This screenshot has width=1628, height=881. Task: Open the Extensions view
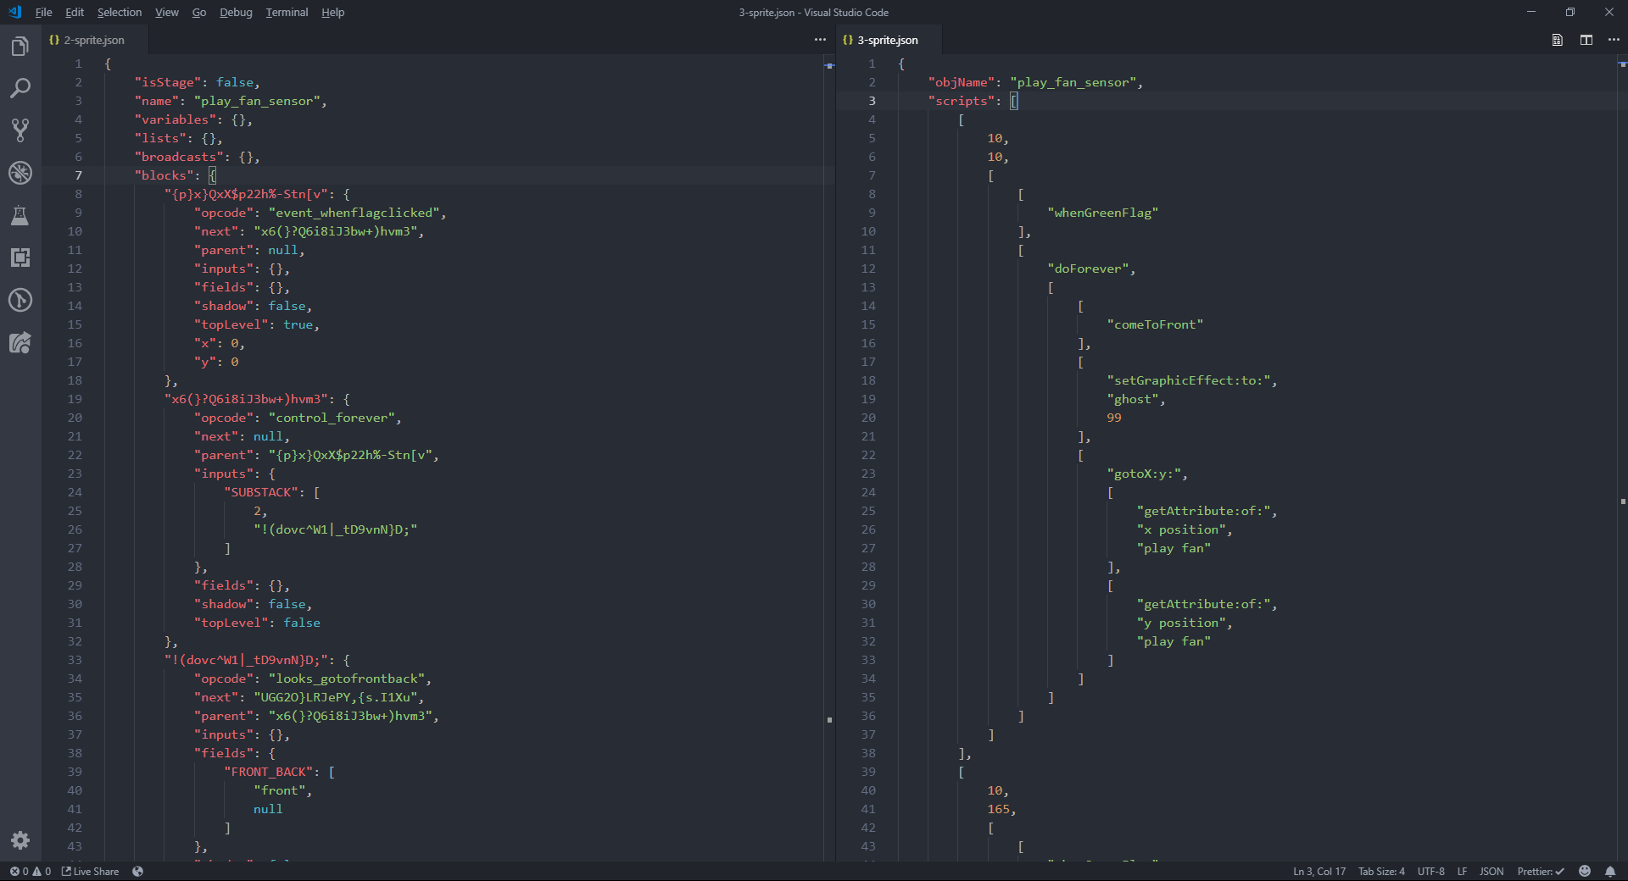[20, 258]
